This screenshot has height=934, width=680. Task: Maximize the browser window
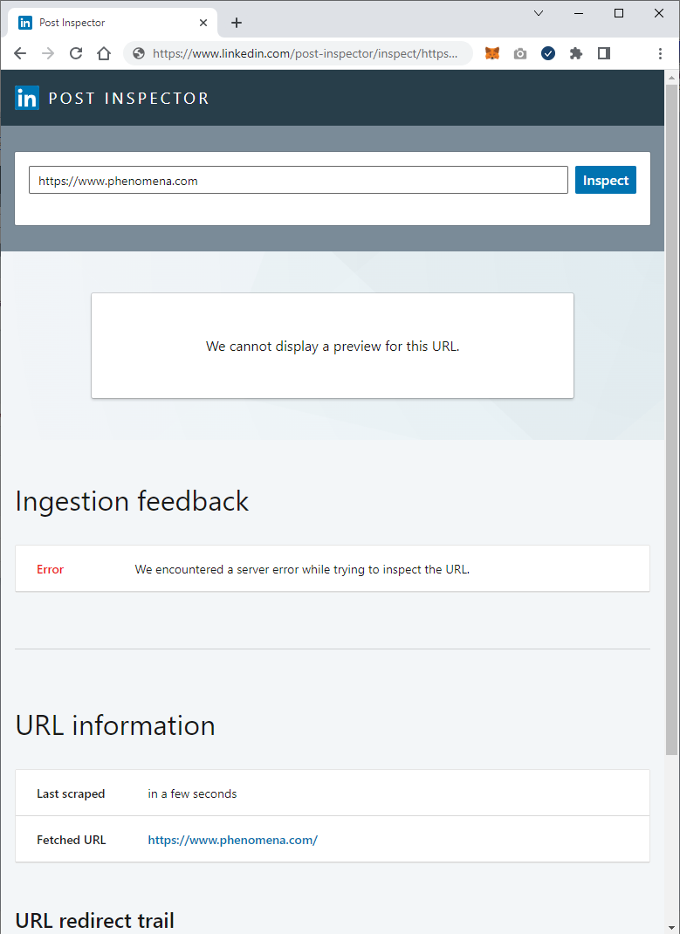pyautogui.click(x=619, y=13)
